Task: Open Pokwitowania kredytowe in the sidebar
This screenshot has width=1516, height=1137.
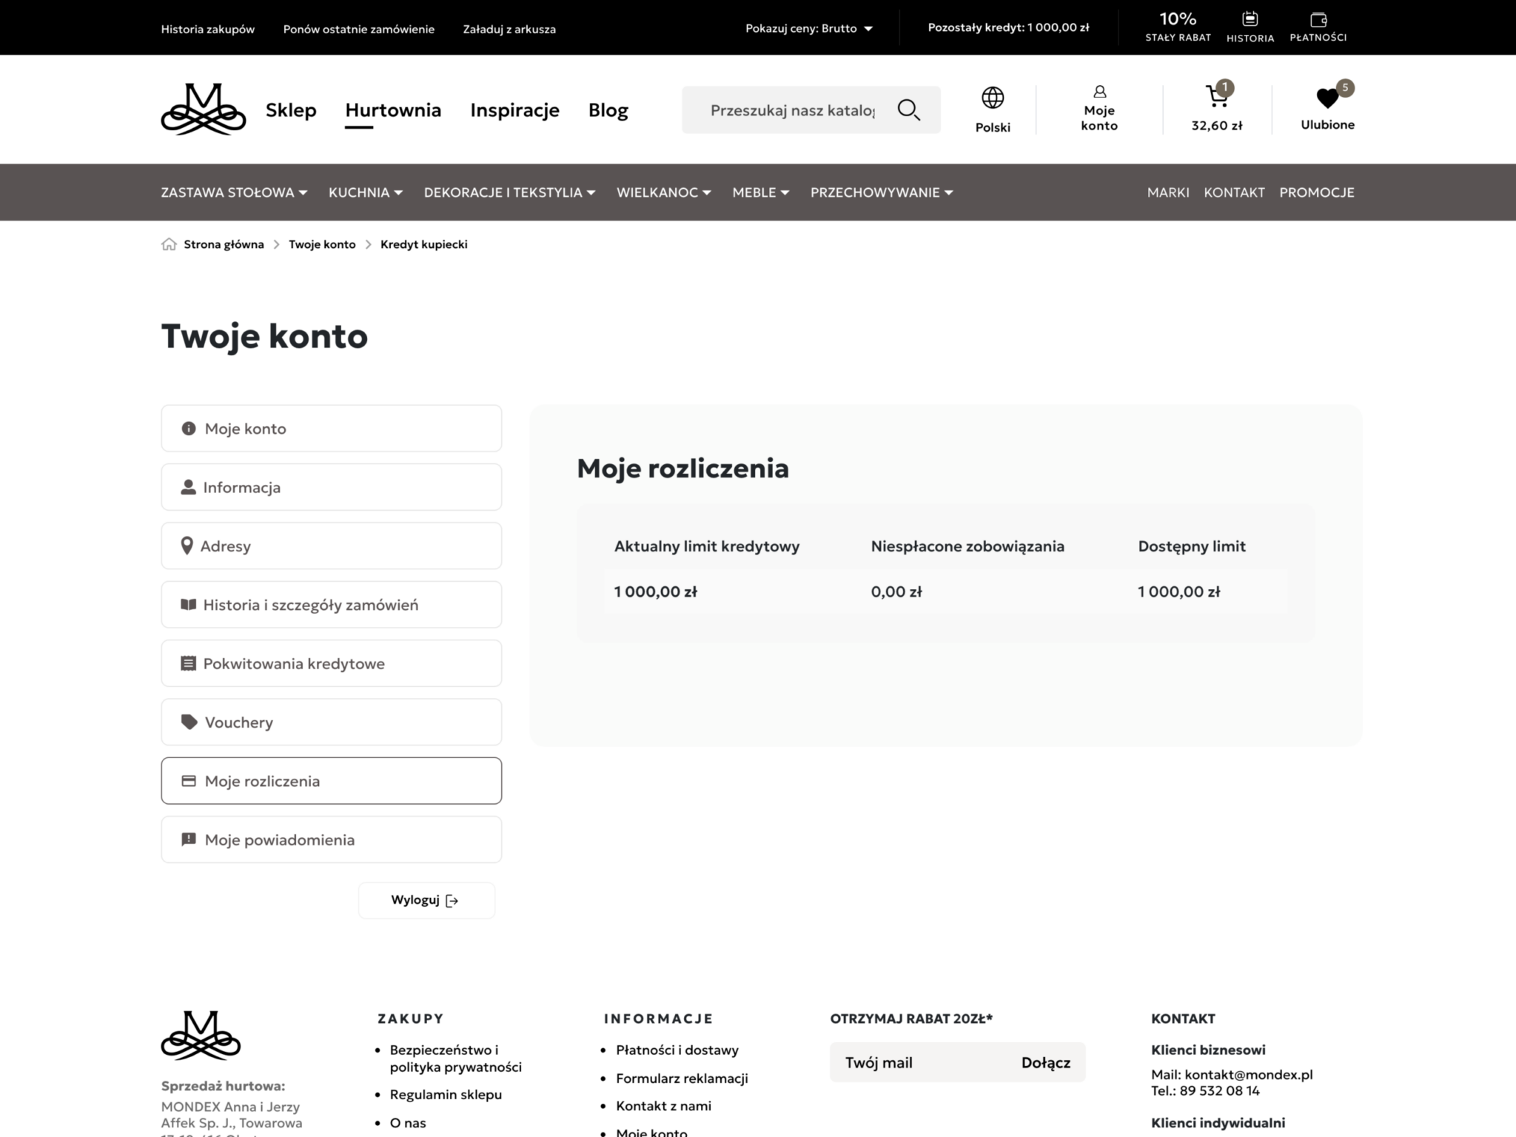Action: [x=332, y=663]
